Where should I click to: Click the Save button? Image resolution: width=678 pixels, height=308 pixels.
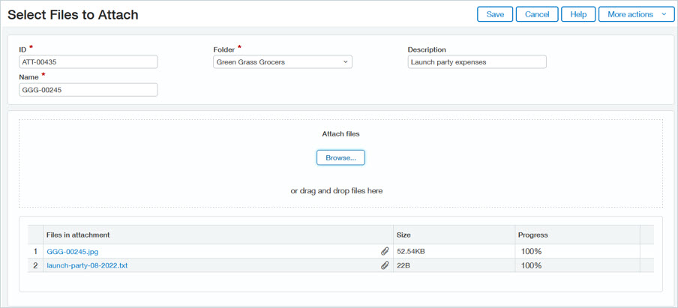pos(495,14)
